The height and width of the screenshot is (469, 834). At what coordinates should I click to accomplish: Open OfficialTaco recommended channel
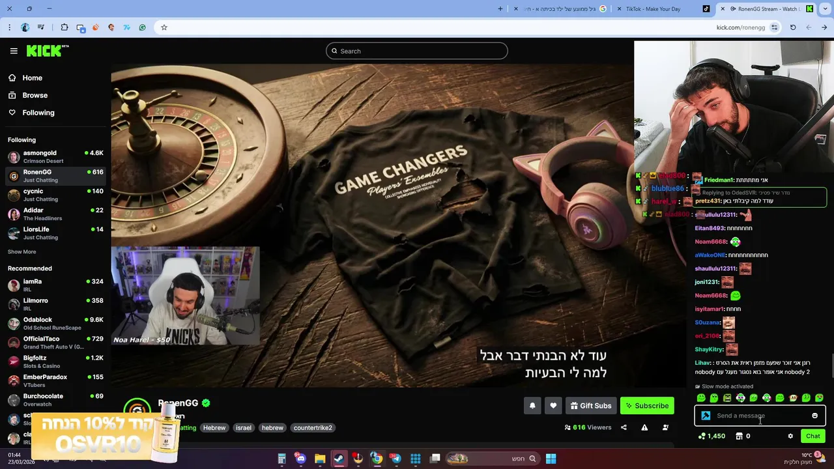pyautogui.click(x=55, y=342)
